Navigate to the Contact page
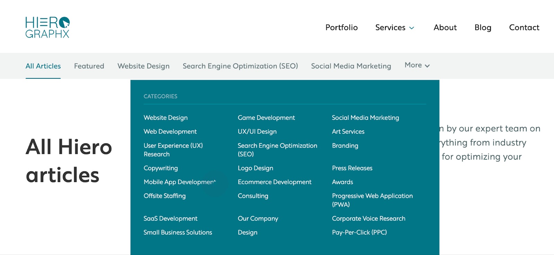The height and width of the screenshot is (255, 554). coord(524,27)
